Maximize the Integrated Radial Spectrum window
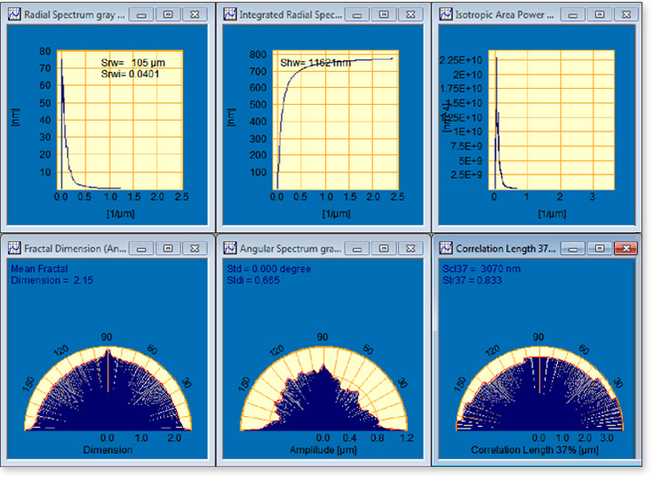The height and width of the screenshot is (481, 653). 384,14
